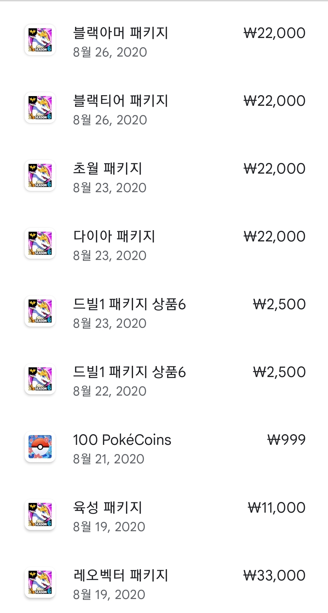
Task: Click the game icon beside 초월 패키지
Action: point(40,175)
